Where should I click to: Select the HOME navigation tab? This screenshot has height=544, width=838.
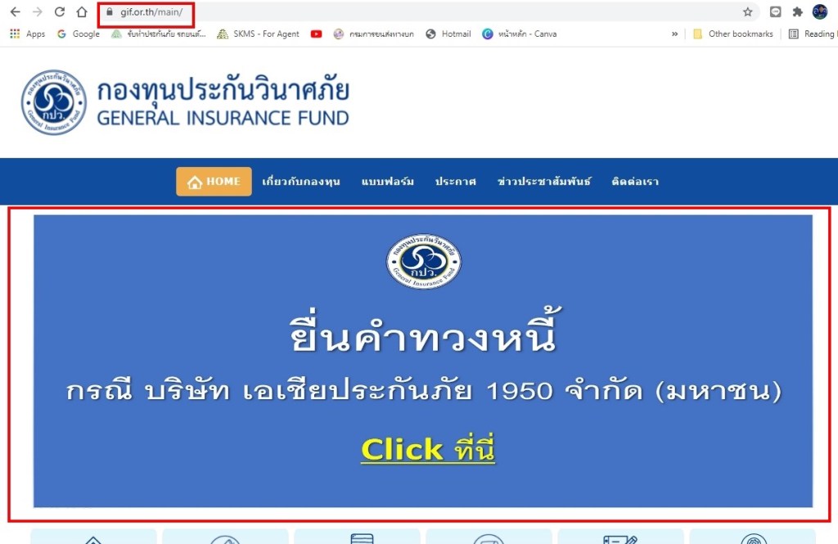[x=214, y=182]
